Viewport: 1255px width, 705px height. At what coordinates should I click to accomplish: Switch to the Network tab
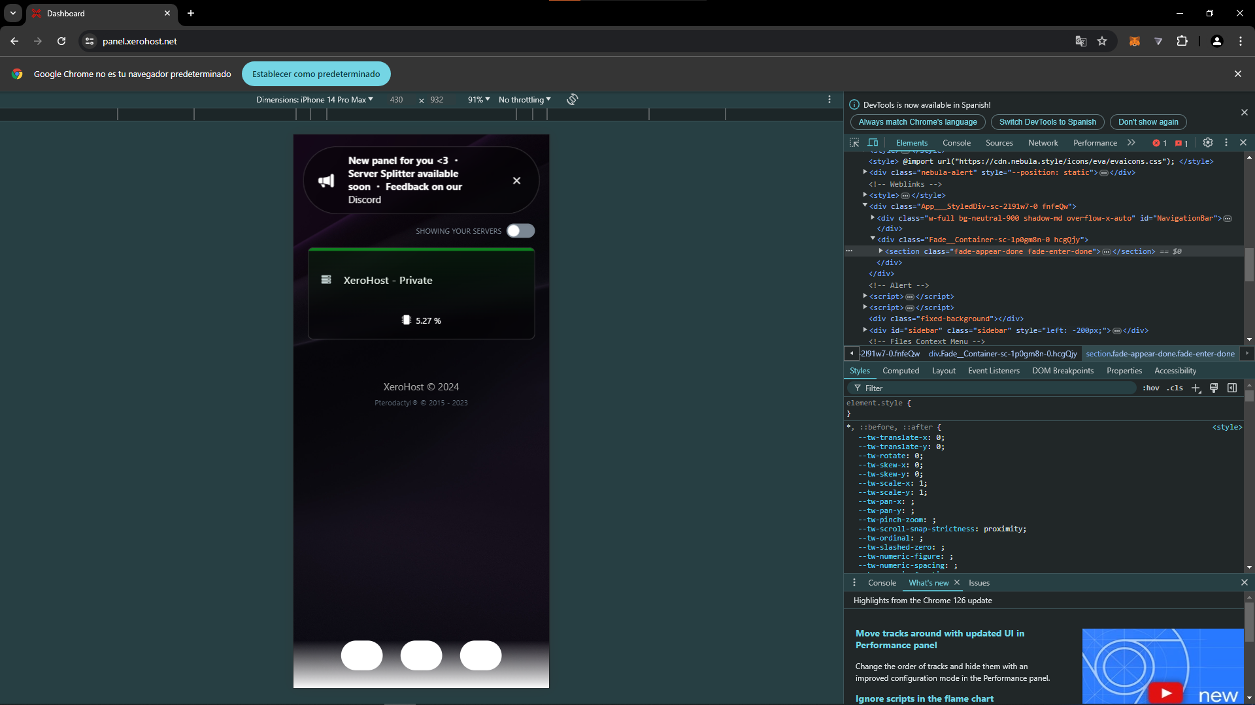click(x=1043, y=143)
